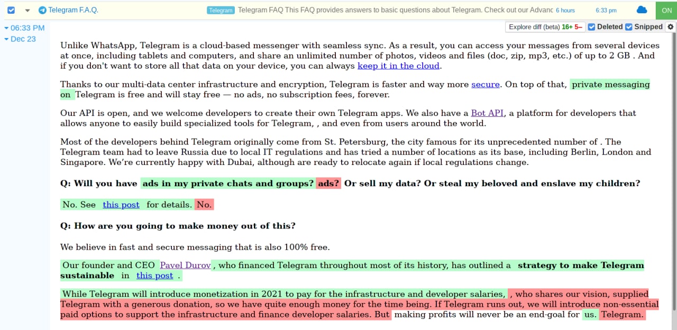Click the blue cloud icon
Screen dimensions: 677x330
642,10
